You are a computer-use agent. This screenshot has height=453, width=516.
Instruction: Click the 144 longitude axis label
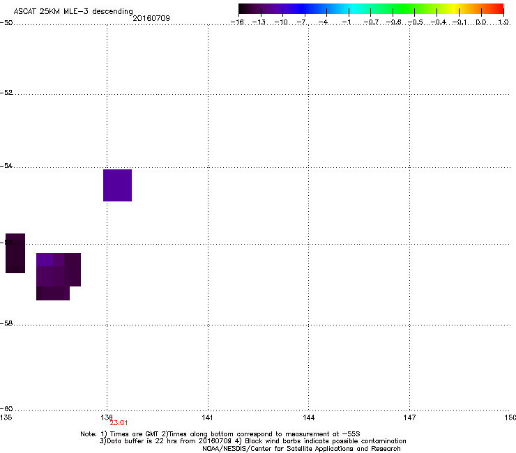308,417
